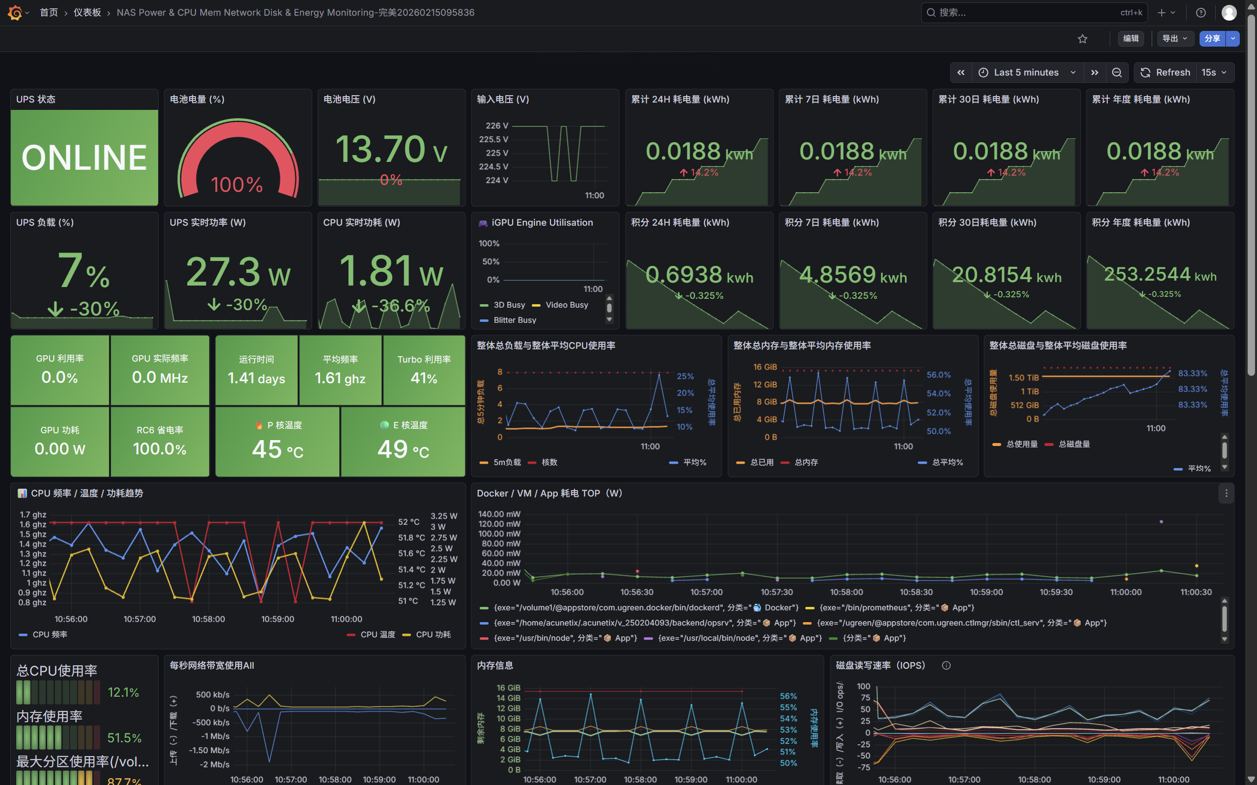The height and width of the screenshot is (785, 1257).
Task: Open the 15s refresh interval dropdown
Action: pos(1214,73)
